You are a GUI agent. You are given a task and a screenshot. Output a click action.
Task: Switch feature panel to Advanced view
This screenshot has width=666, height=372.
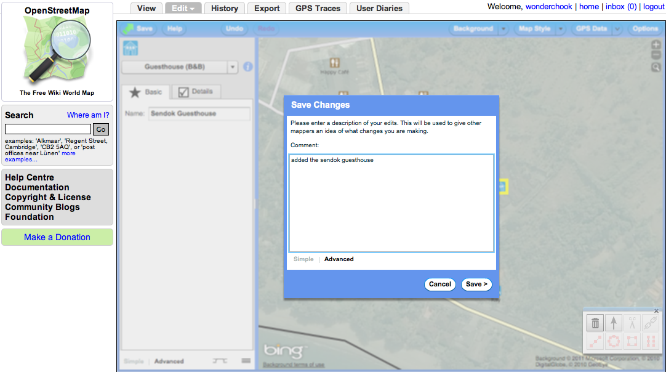(169, 362)
